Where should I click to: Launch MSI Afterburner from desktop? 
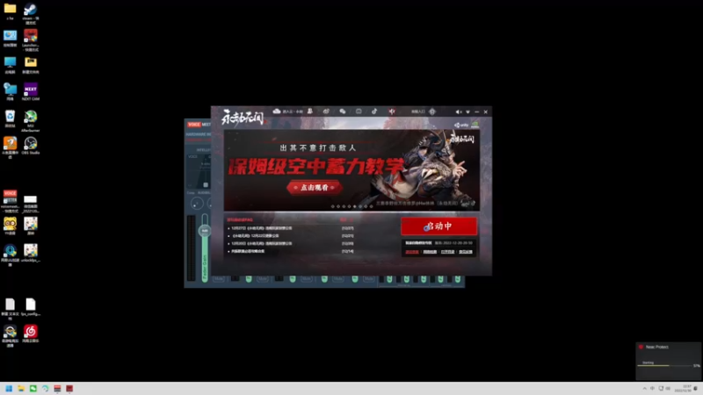click(31, 121)
